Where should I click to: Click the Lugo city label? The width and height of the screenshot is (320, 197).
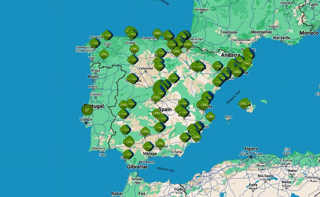(107, 44)
